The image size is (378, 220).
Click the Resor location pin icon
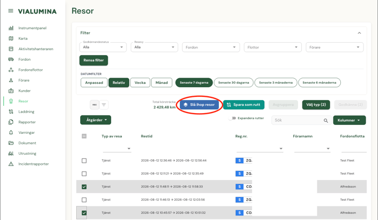pyautogui.click(x=11, y=101)
